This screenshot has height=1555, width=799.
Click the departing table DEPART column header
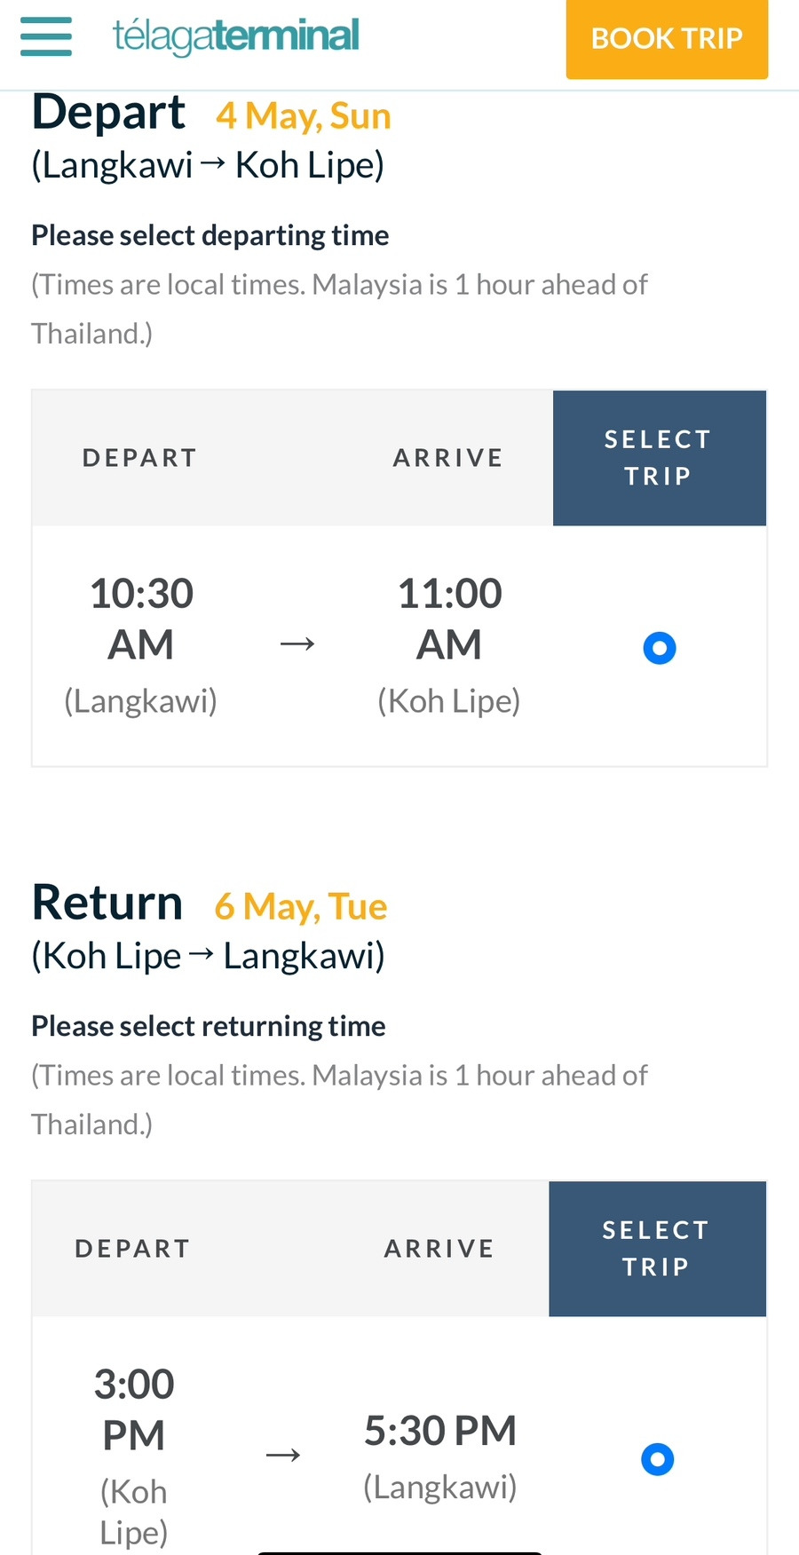[x=139, y=458]
